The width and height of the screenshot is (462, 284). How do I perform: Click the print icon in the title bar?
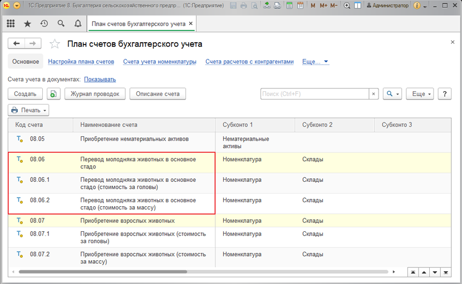point(244,6)
